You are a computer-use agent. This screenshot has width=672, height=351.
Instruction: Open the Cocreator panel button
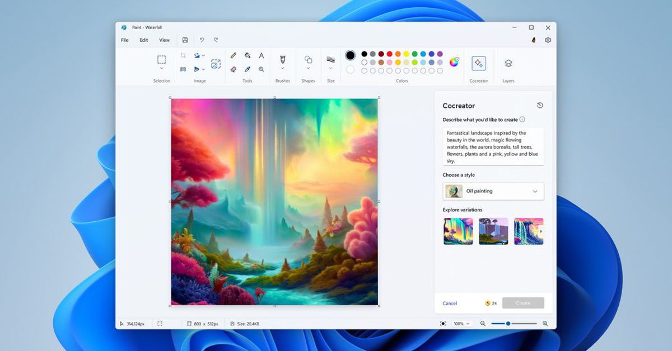478,63
